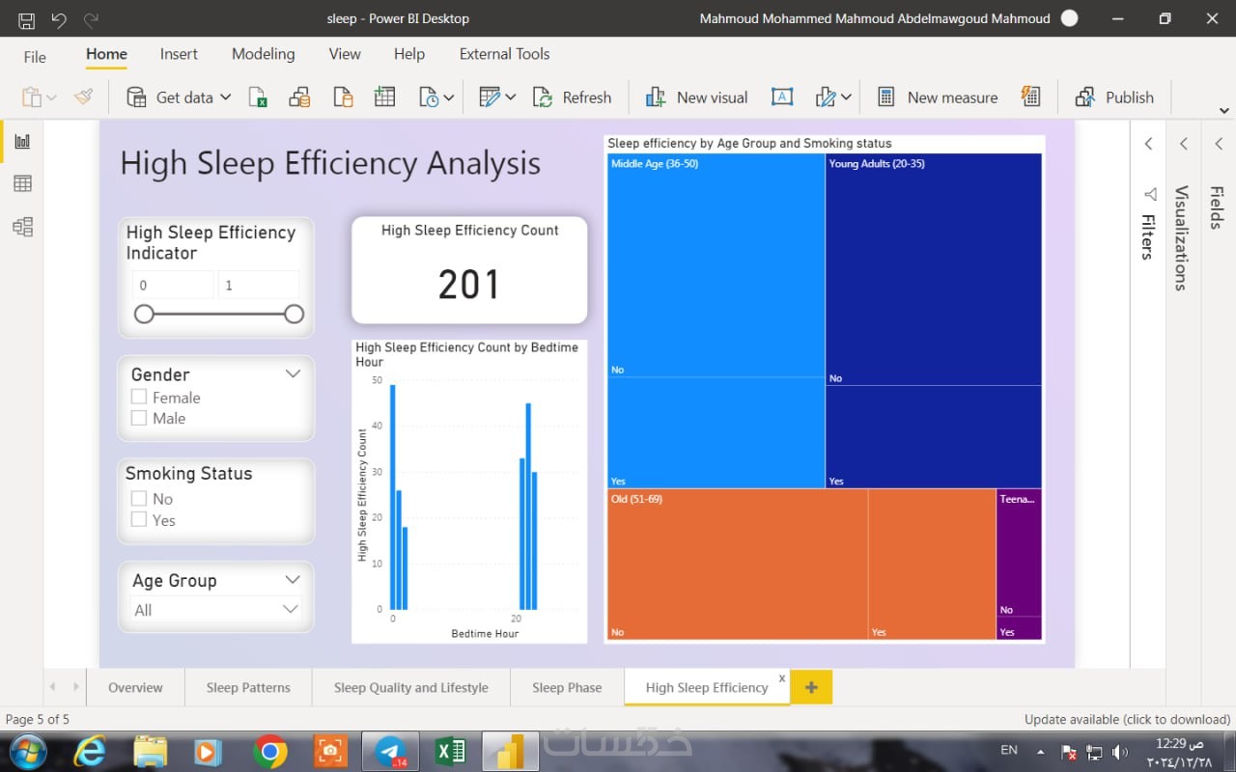The height and width of the screenshot is (772, 1236).
Task: Open the Get data dropdown arrow
Action: coord(225,96)
